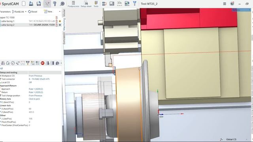Click the blue-and-orange blocks toolbar icon
Viewport: 253px width, 142px height.
[104, 4]
